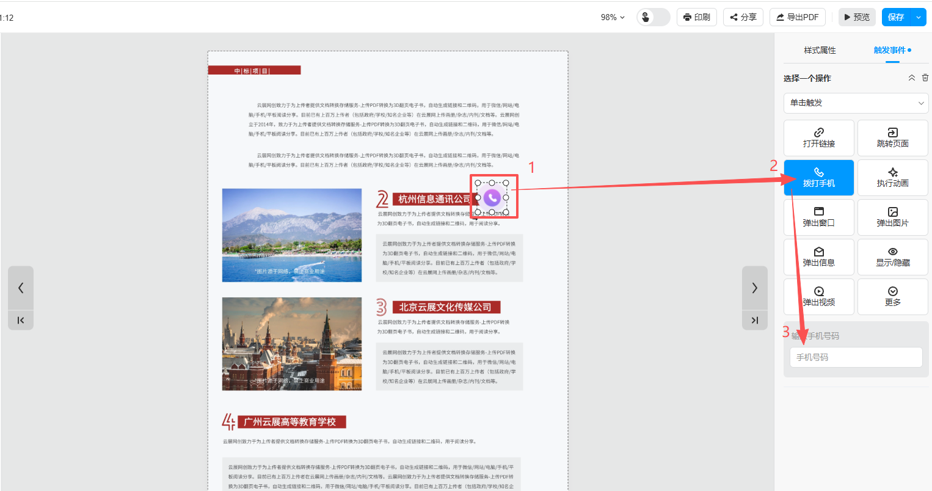
Task: Click the 导出PDF button
Action: pos(797,17)
